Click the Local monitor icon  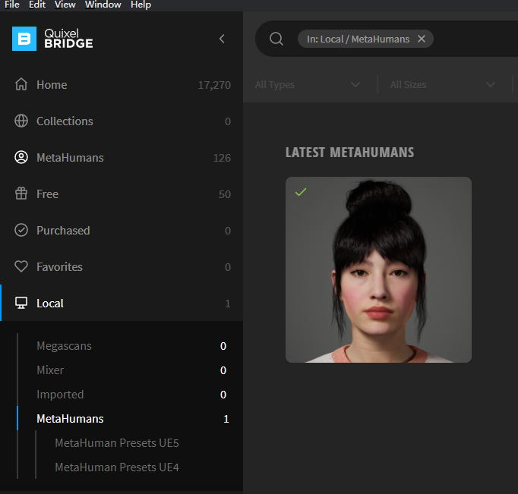coord(21,303)
